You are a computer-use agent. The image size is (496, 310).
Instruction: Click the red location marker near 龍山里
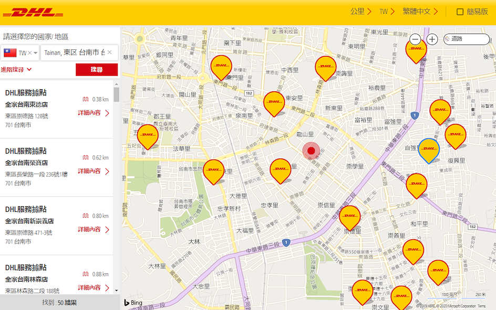click(311, 151)
